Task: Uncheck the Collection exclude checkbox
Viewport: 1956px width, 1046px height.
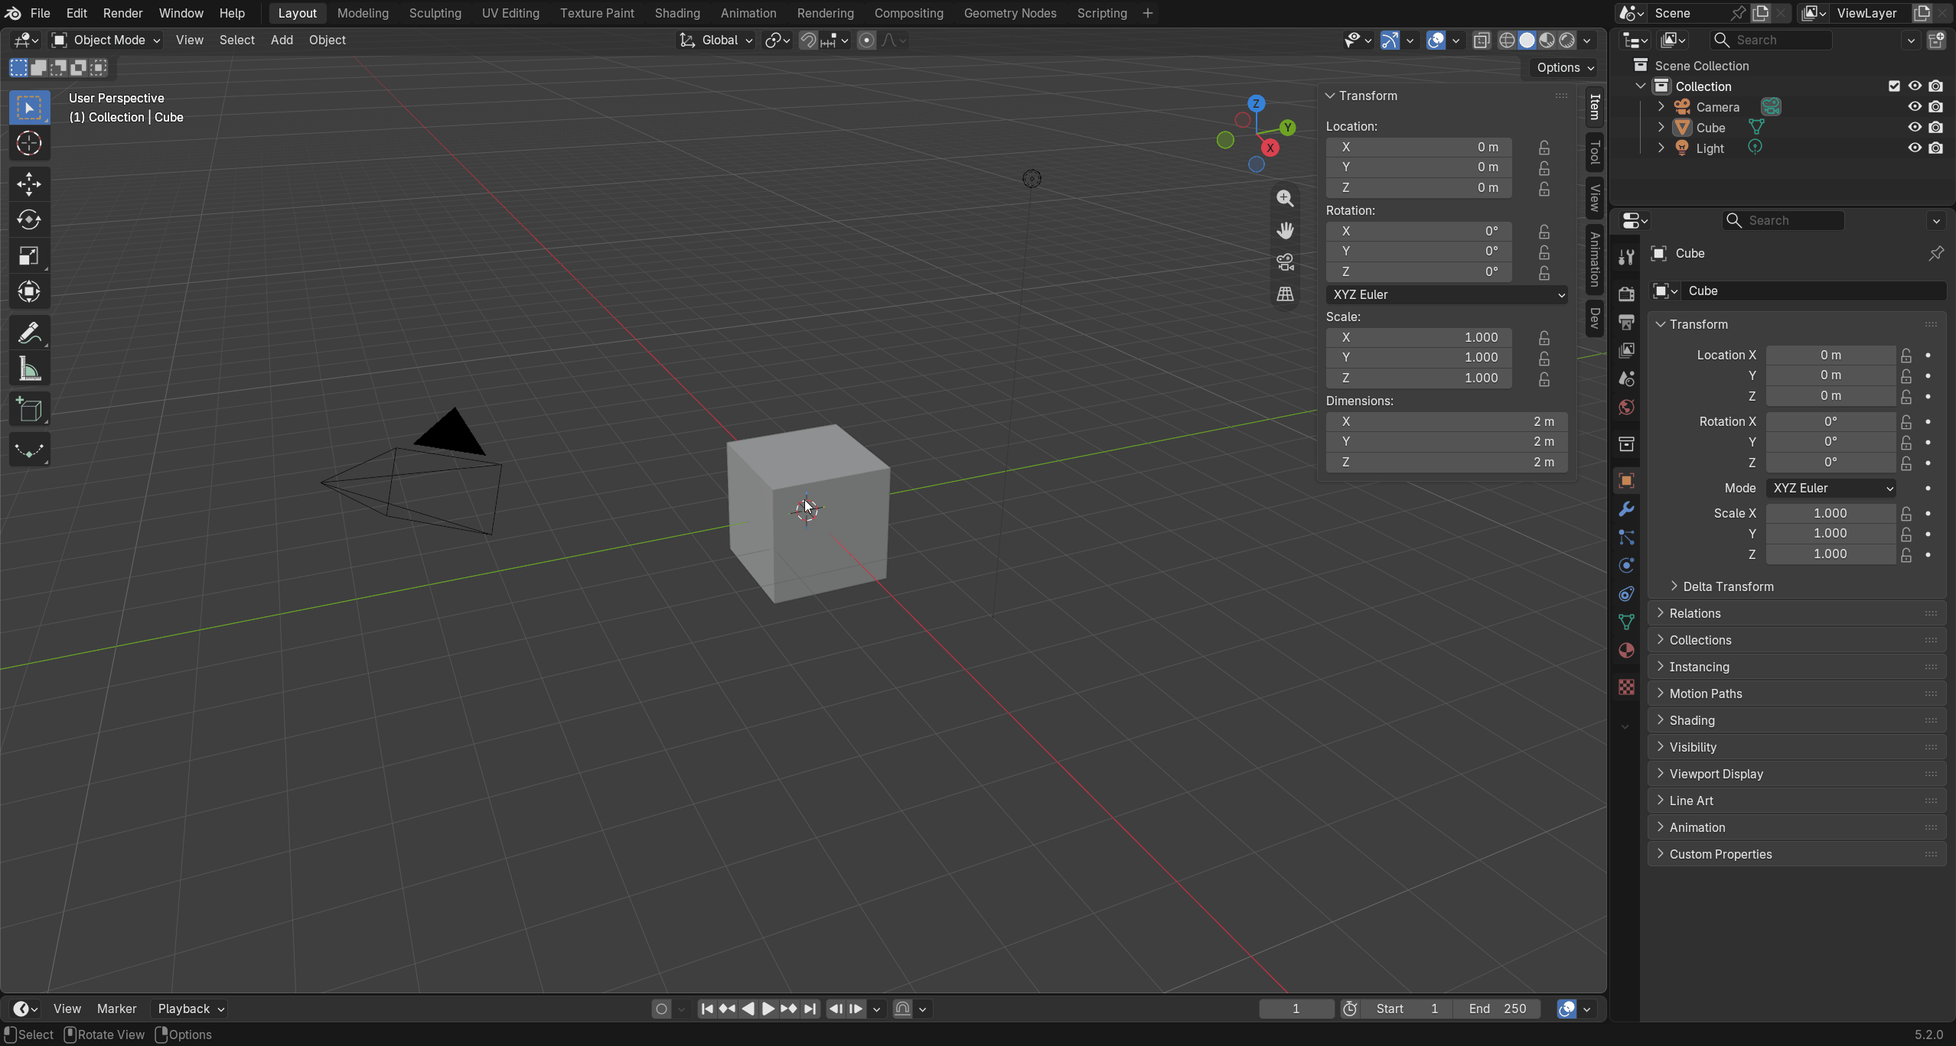Action: (x=1894, y=86)
